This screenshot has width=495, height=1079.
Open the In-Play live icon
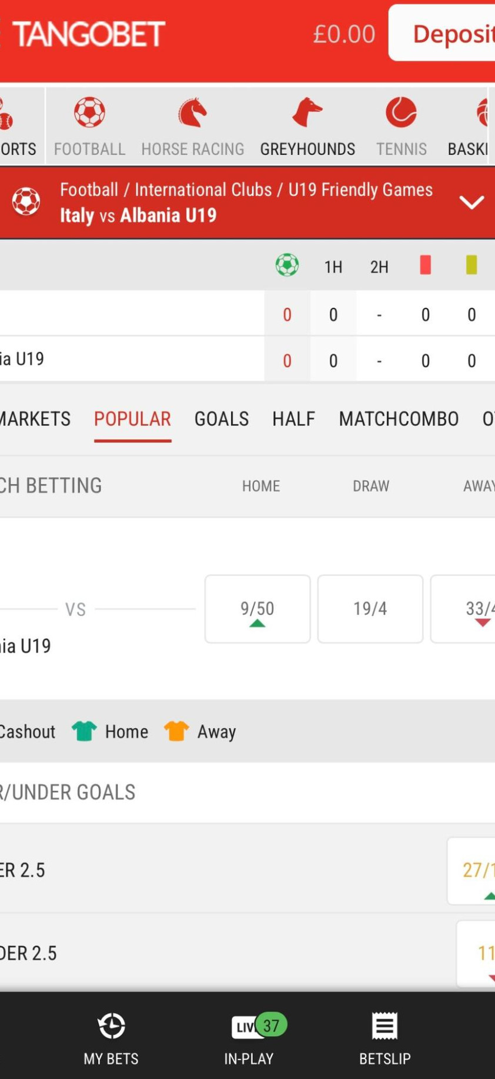point(249,1027)
